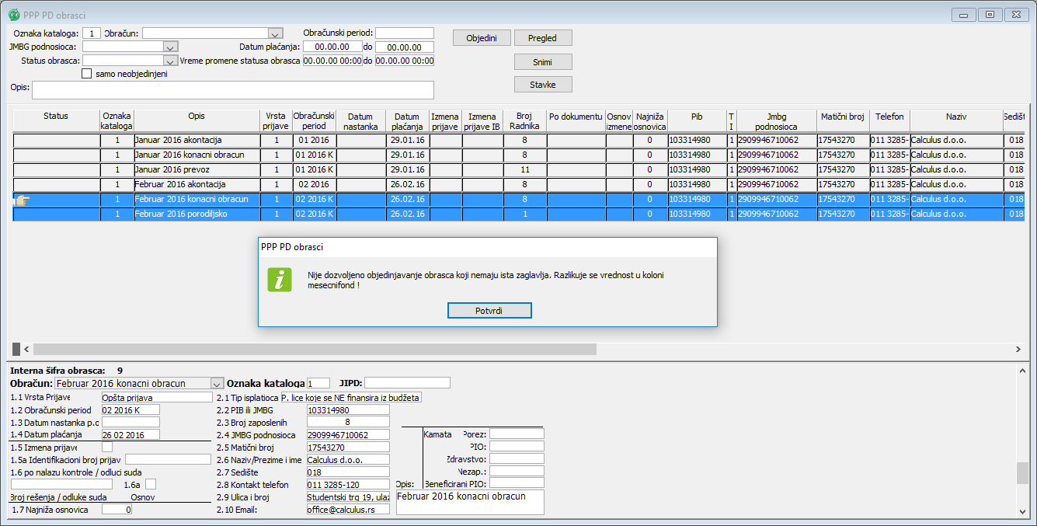Toggle the 1.5 Izmena prijave checkbox

[x=107, y=447]
